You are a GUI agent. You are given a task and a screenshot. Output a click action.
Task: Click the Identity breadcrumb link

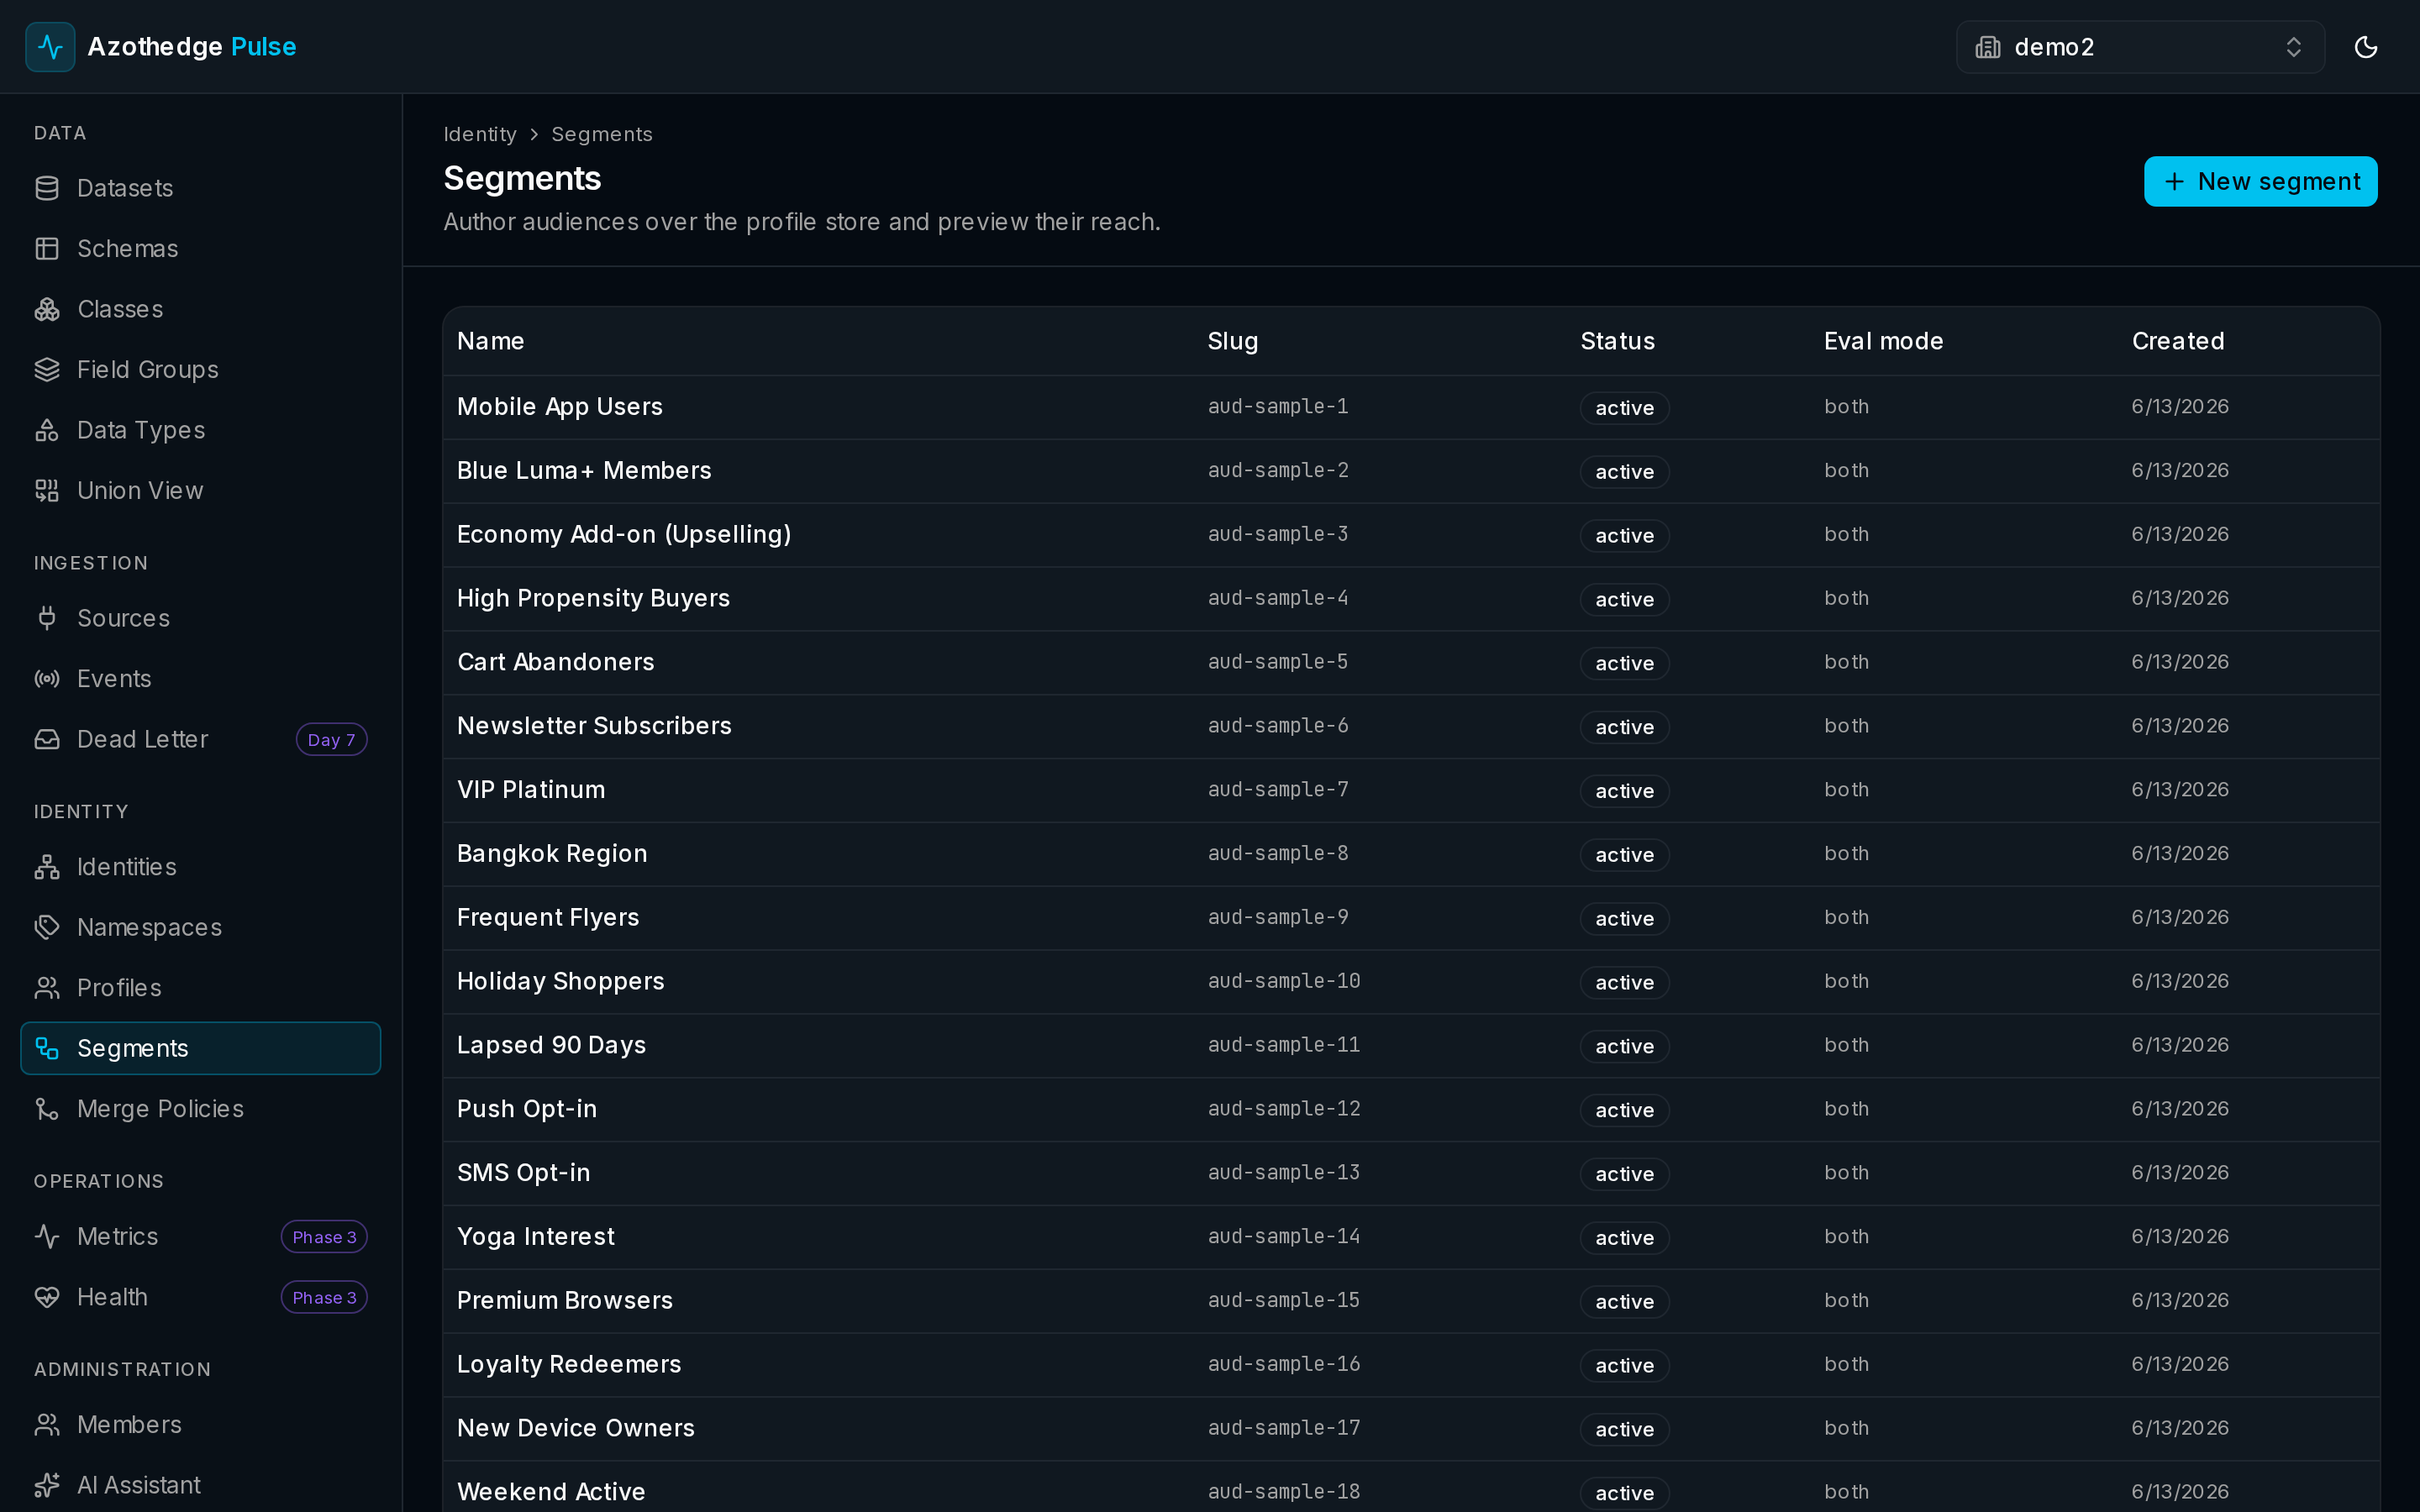480,134
